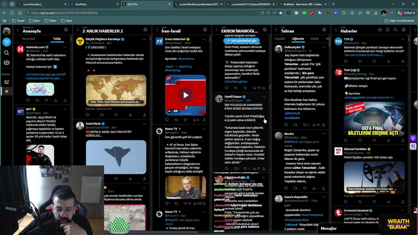Open more options on Küçük Düşünce Kuruluşu post
Screen dimensions: 418x235
click(x=144, y=39)
